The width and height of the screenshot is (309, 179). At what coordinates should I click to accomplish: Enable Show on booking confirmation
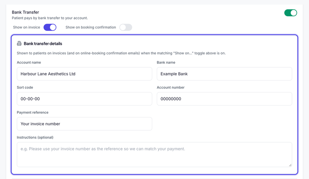126,27
